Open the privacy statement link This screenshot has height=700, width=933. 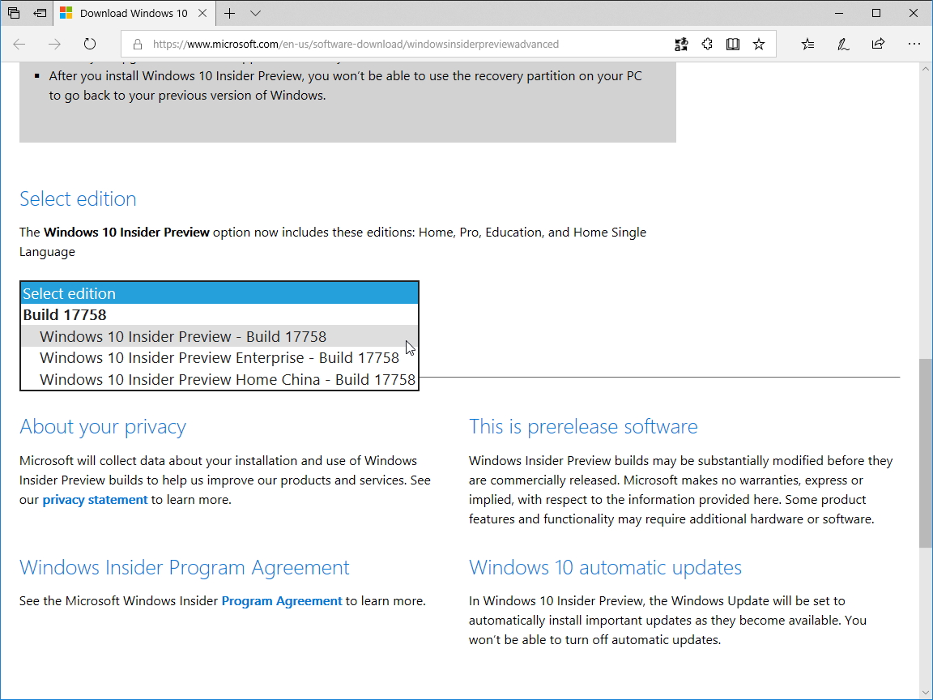(95, 499)
